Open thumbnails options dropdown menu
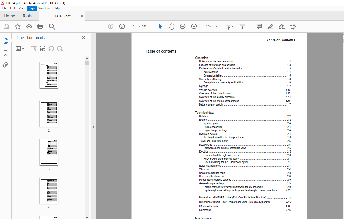Screen dimensions: 344x219 [x=20, y=49]
